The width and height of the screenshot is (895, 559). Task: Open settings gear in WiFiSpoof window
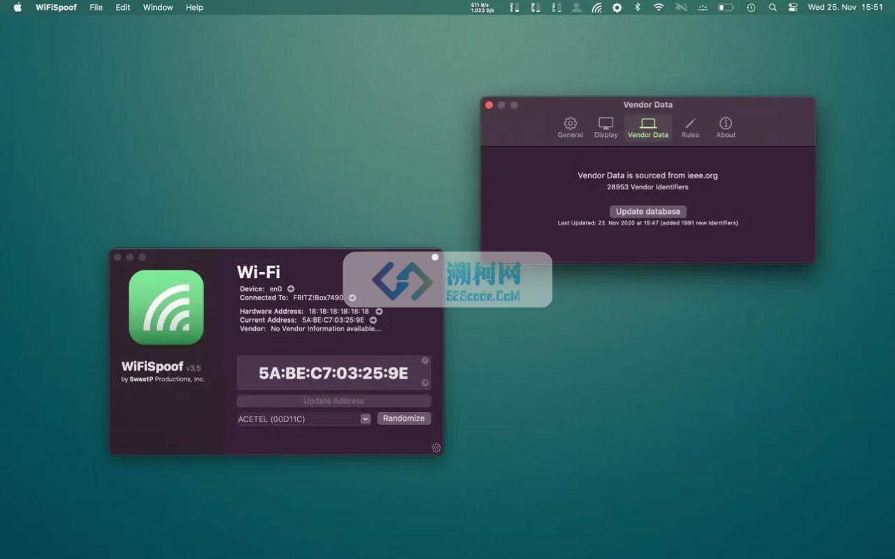click(x=436, y=448)
